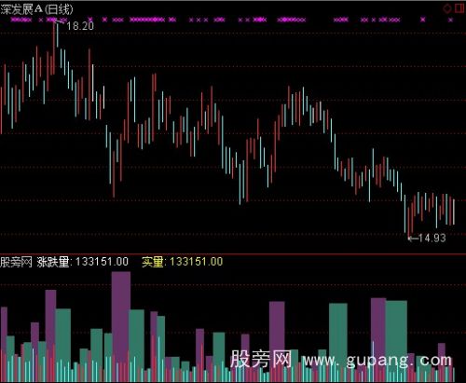Click the 股旁网 indicator name label
Screen dimensions: 466x383
[x=16, y=262]
